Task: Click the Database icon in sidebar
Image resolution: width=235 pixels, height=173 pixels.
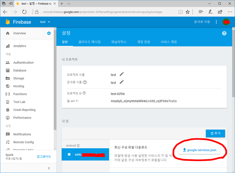Action: click(8, 70)
